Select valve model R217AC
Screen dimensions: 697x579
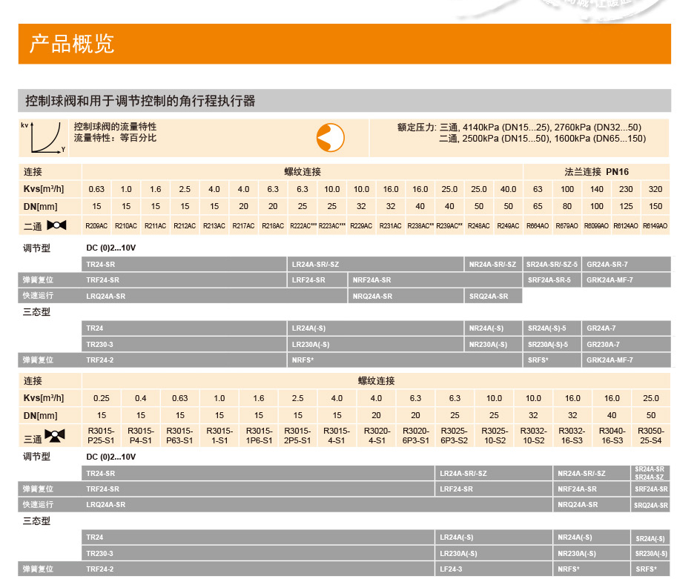pyautogui.click(x=244, y=225)
